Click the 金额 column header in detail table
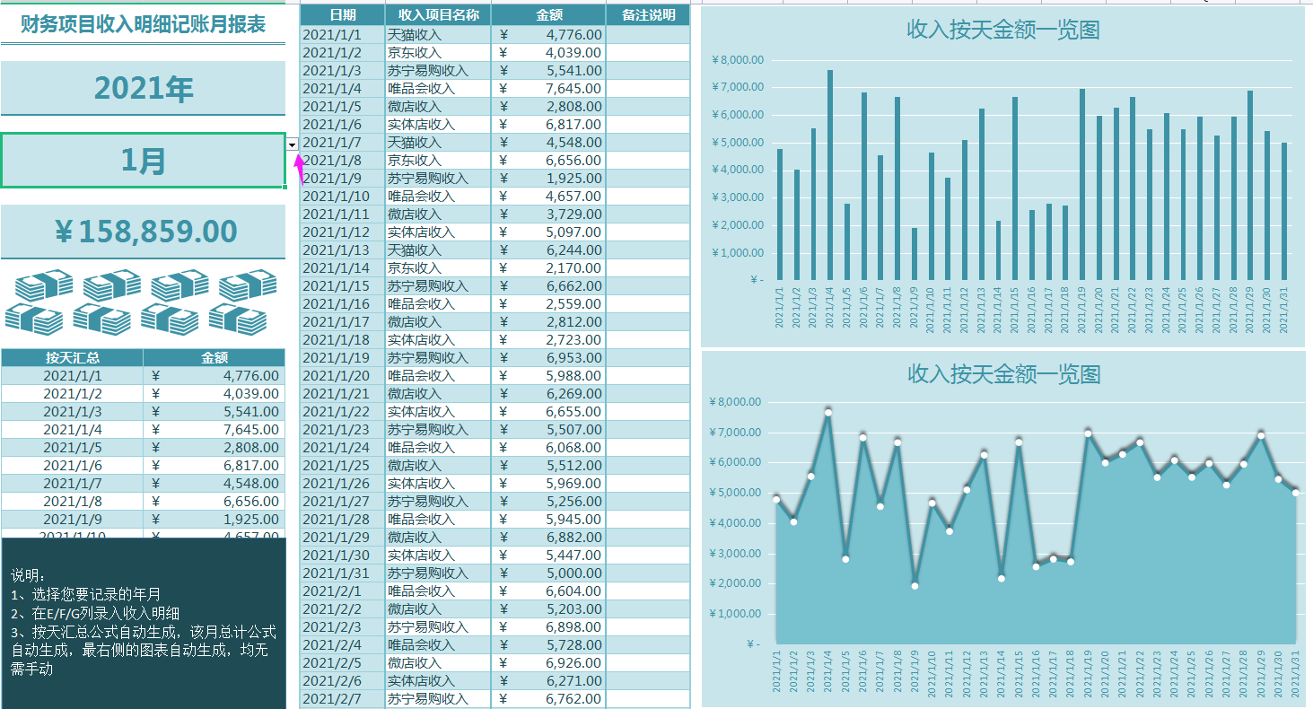The width and height of the screenshot is (1313, 709). (548, 15)
